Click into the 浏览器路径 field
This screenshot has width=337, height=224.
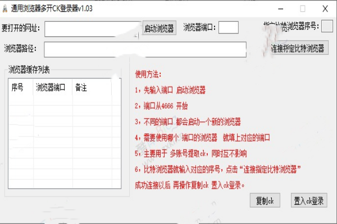145,49
